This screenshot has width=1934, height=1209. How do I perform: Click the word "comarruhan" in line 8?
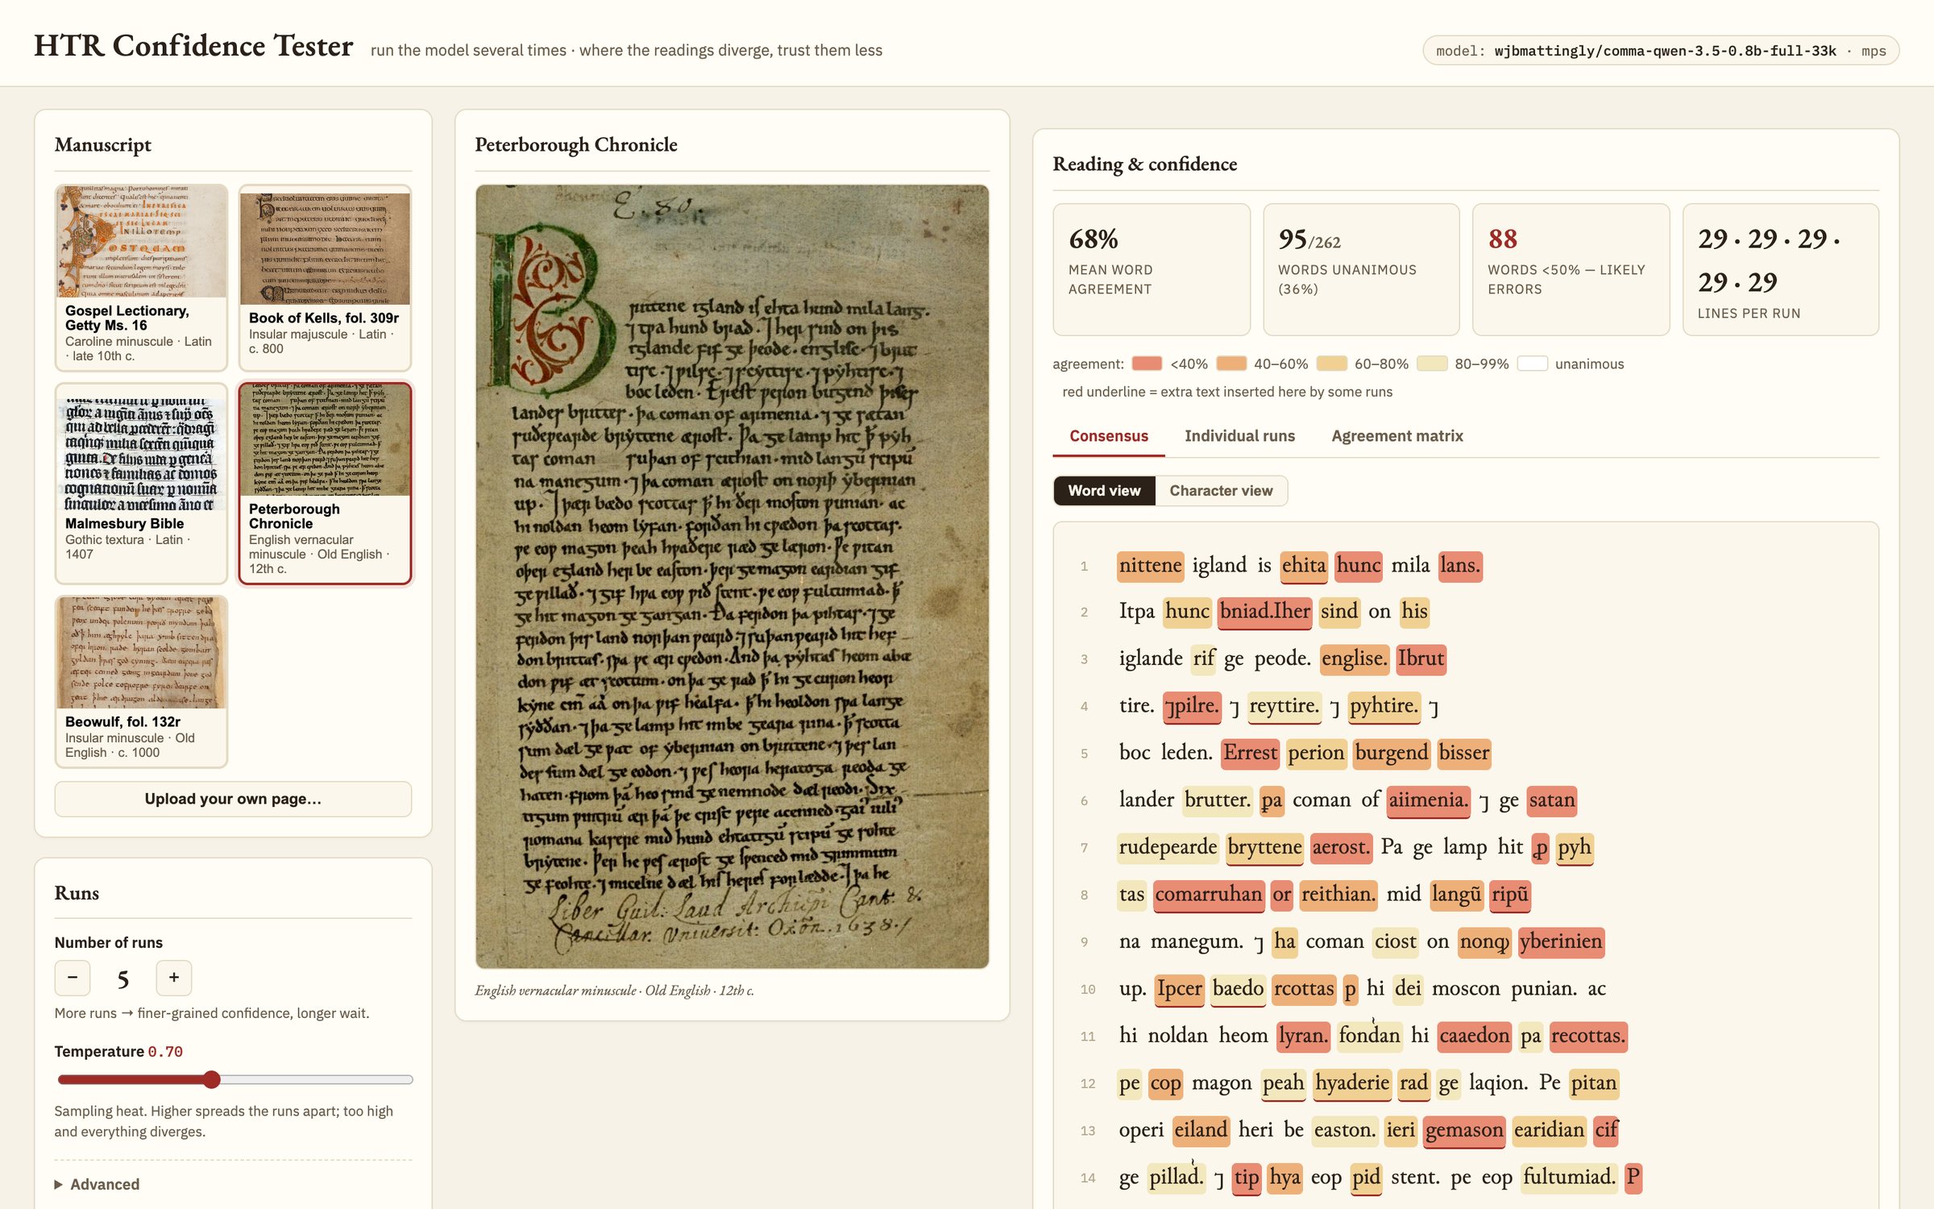(1208, 895)
